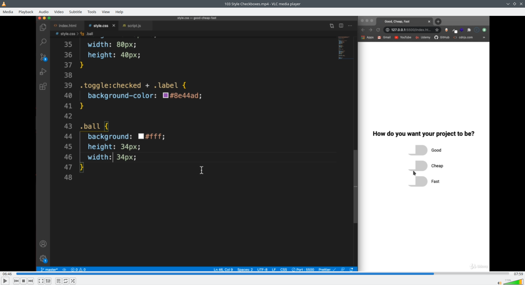Click the VLC volume slider

click(514, 282)
